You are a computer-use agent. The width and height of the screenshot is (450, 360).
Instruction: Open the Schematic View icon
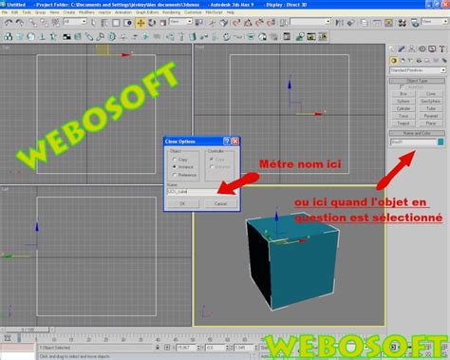coord(388,23)
